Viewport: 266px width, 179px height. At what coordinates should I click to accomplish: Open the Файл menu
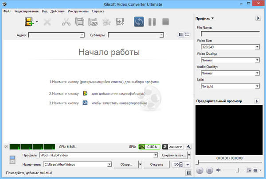pyautogui.click(x=7, y=11)
